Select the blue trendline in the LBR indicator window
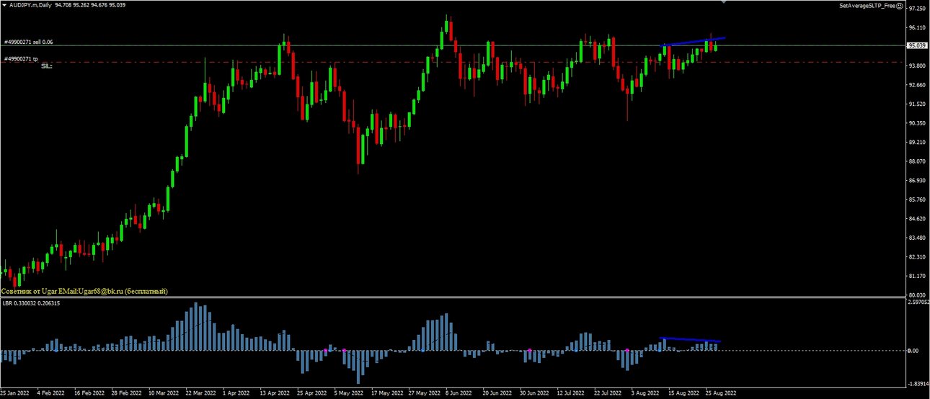 pyautogui.click(x=691, y=339)
